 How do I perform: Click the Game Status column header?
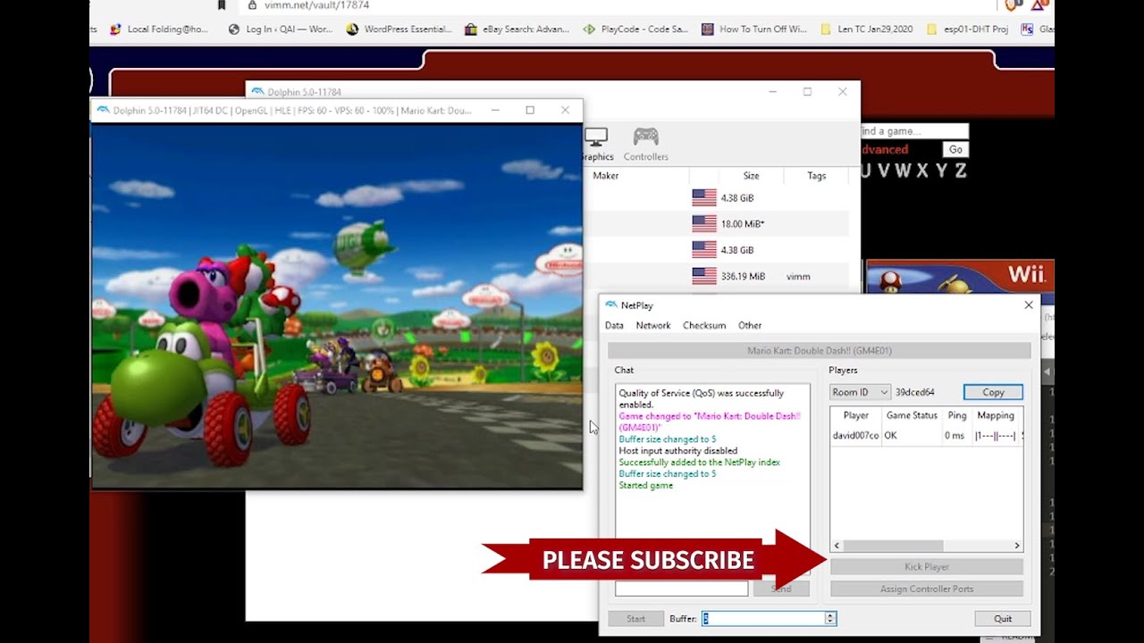point(912,415)
